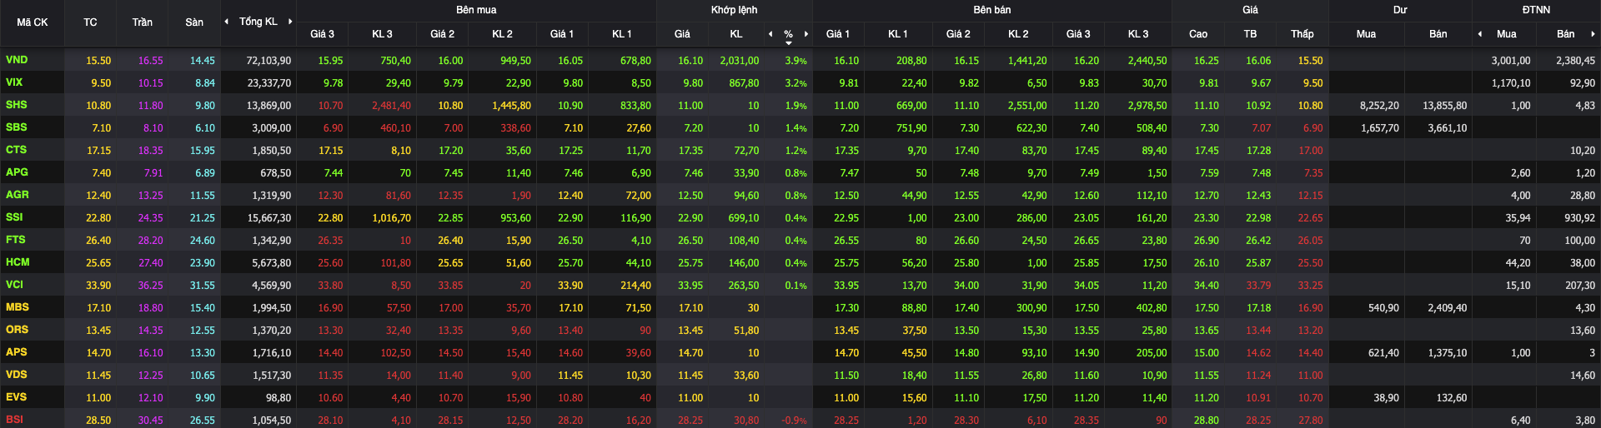Click EVS total volume 98,80
The width and height of the screenshot is (1601, 428).
279,398
